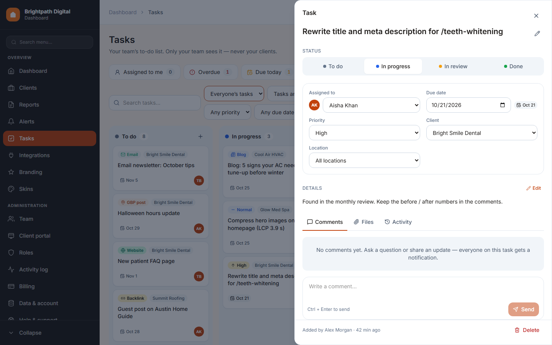This screenshot has height=345, width=552.
Task: Switch to the Comments tab
Action: 325,222
